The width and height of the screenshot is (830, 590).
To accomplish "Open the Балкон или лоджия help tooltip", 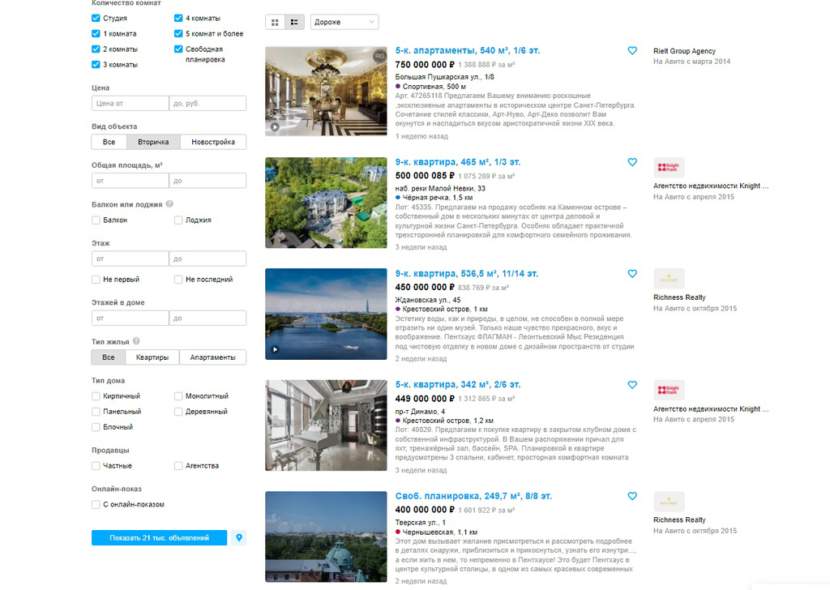I will (x=169, y=204).
